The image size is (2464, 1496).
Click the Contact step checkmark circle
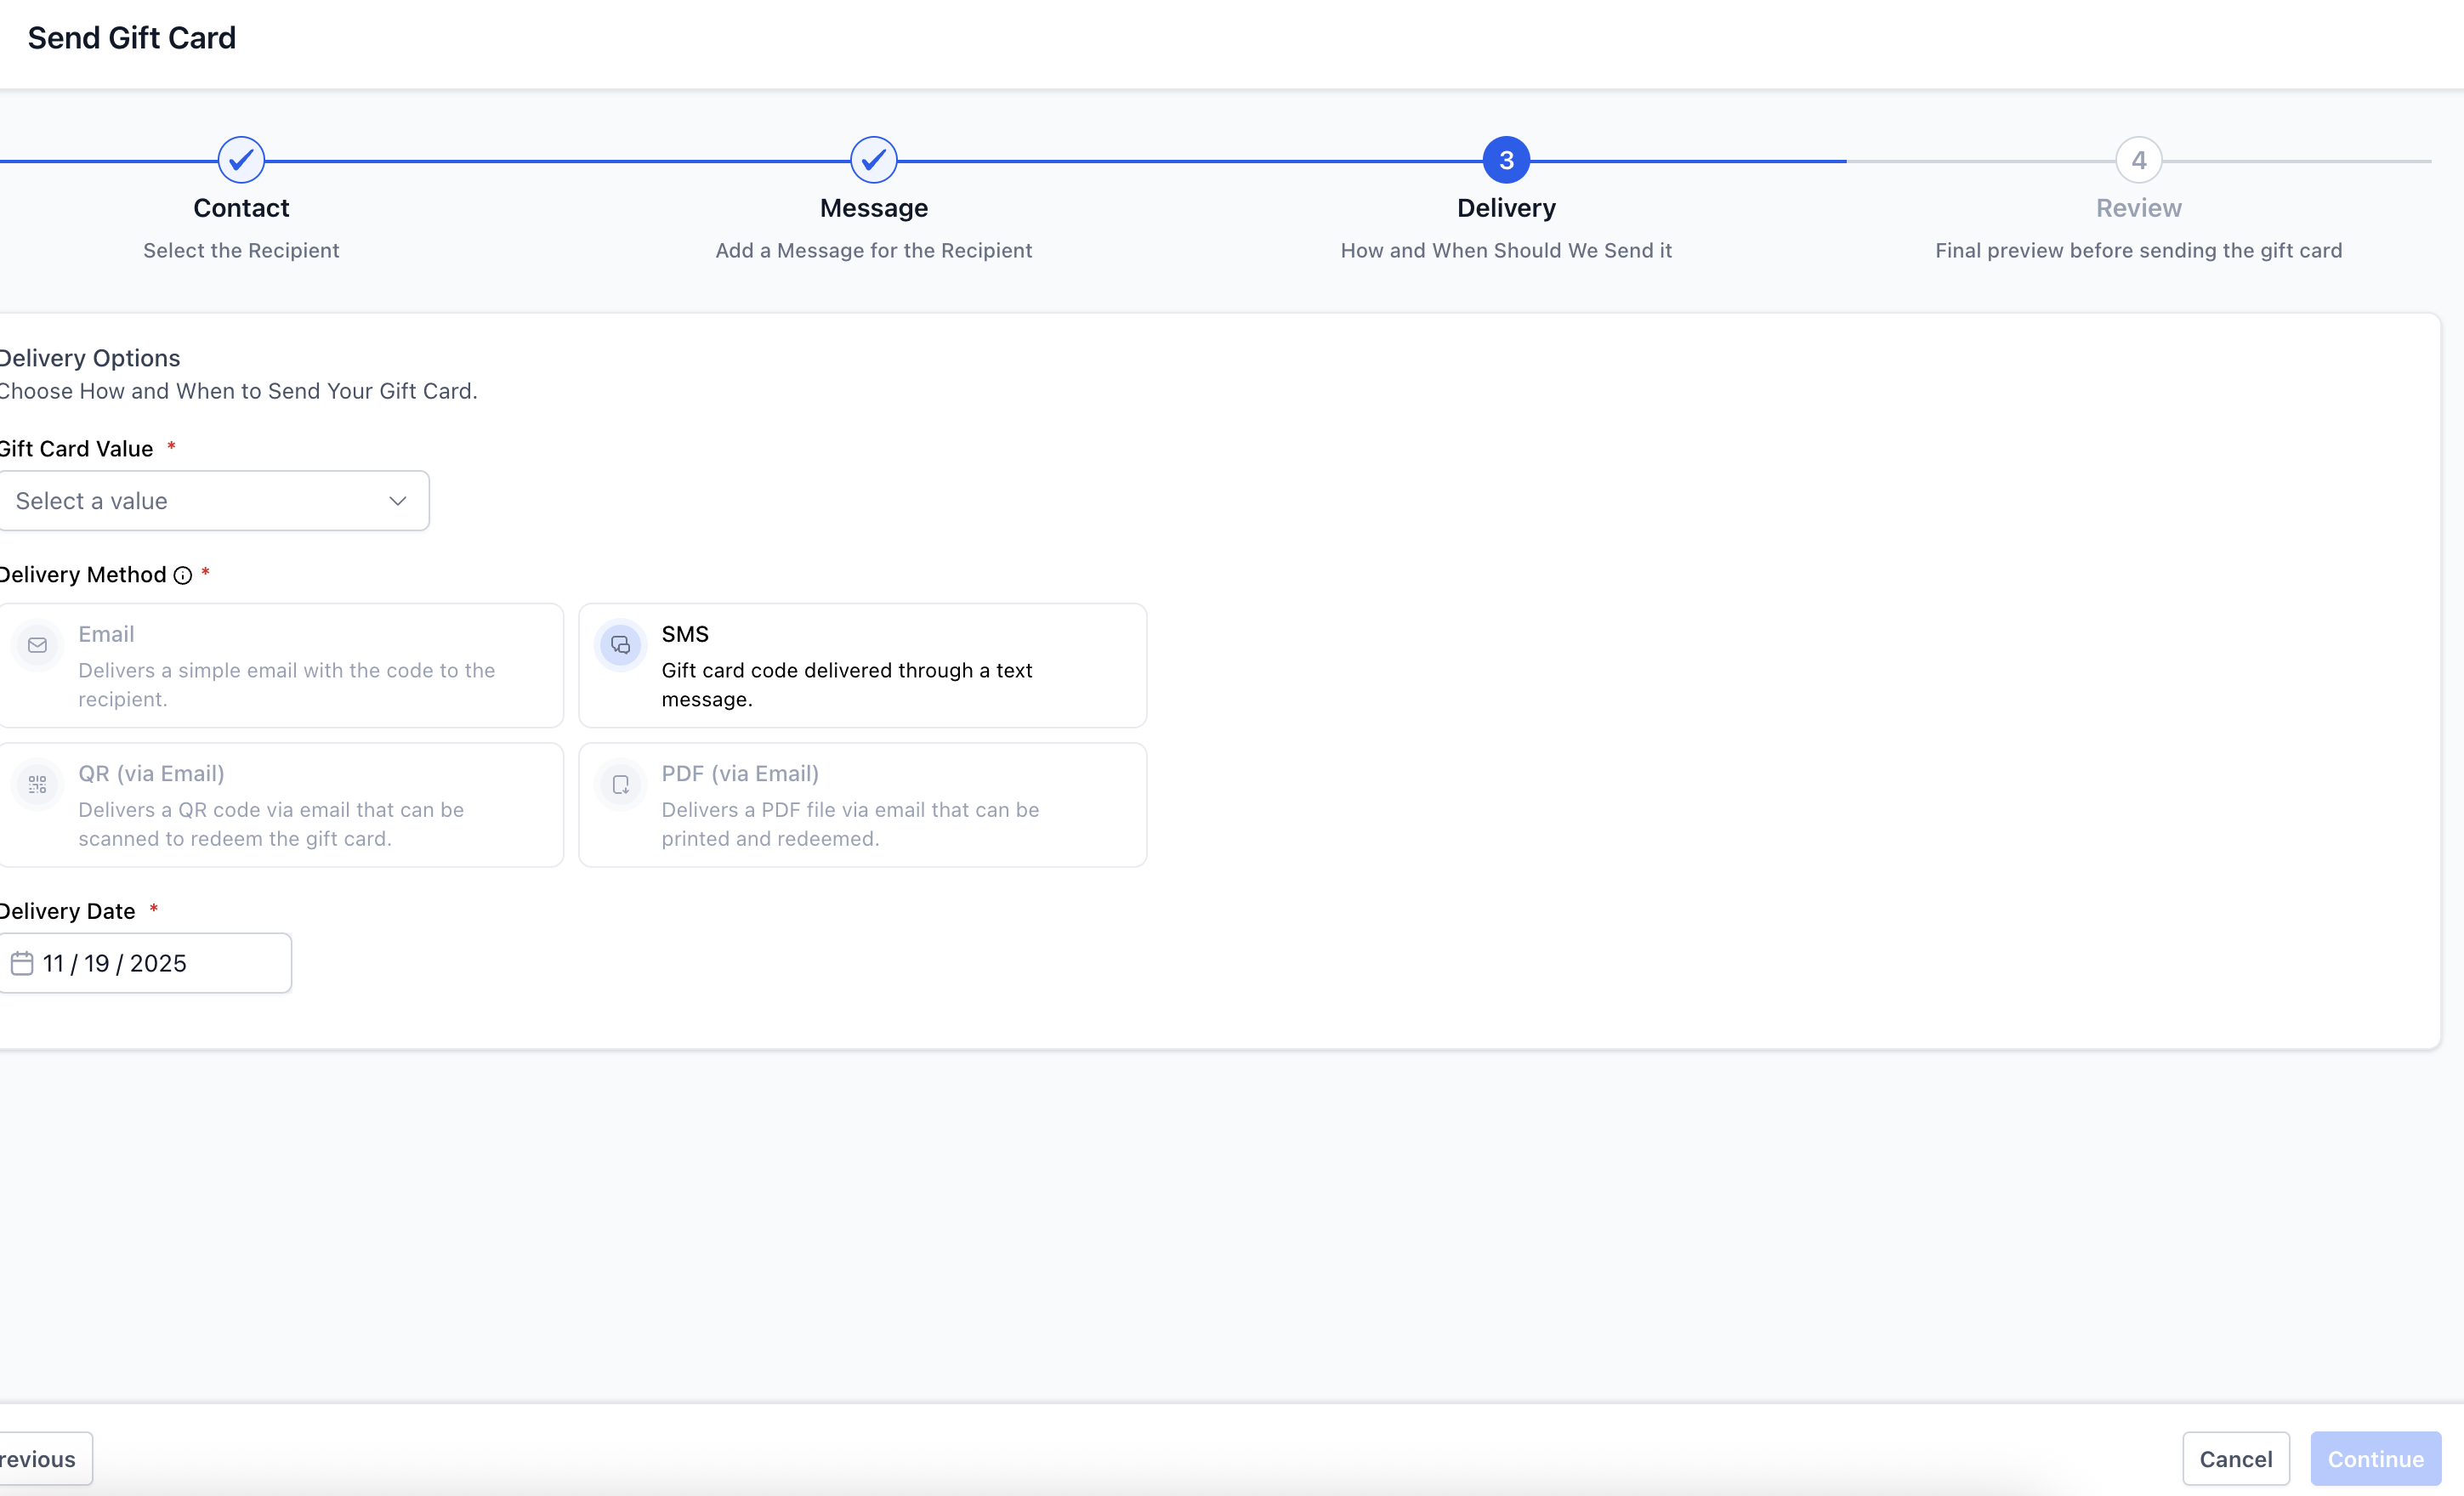click(x=241, y=160)
